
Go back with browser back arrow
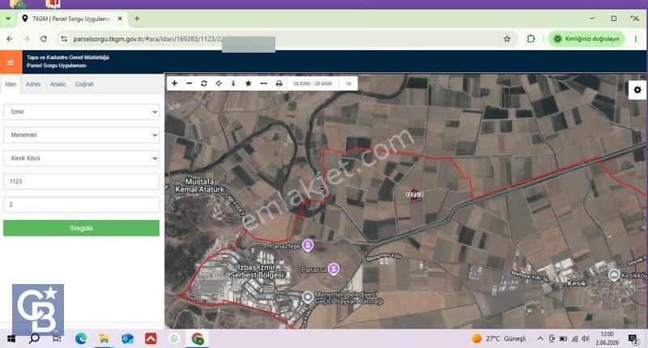(10, 39)
